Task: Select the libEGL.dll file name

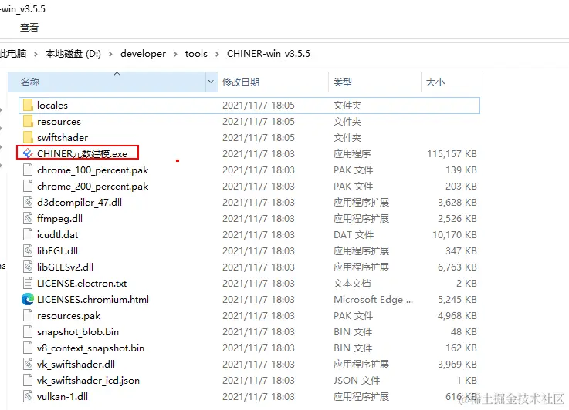Action: (x=57, y=250)
